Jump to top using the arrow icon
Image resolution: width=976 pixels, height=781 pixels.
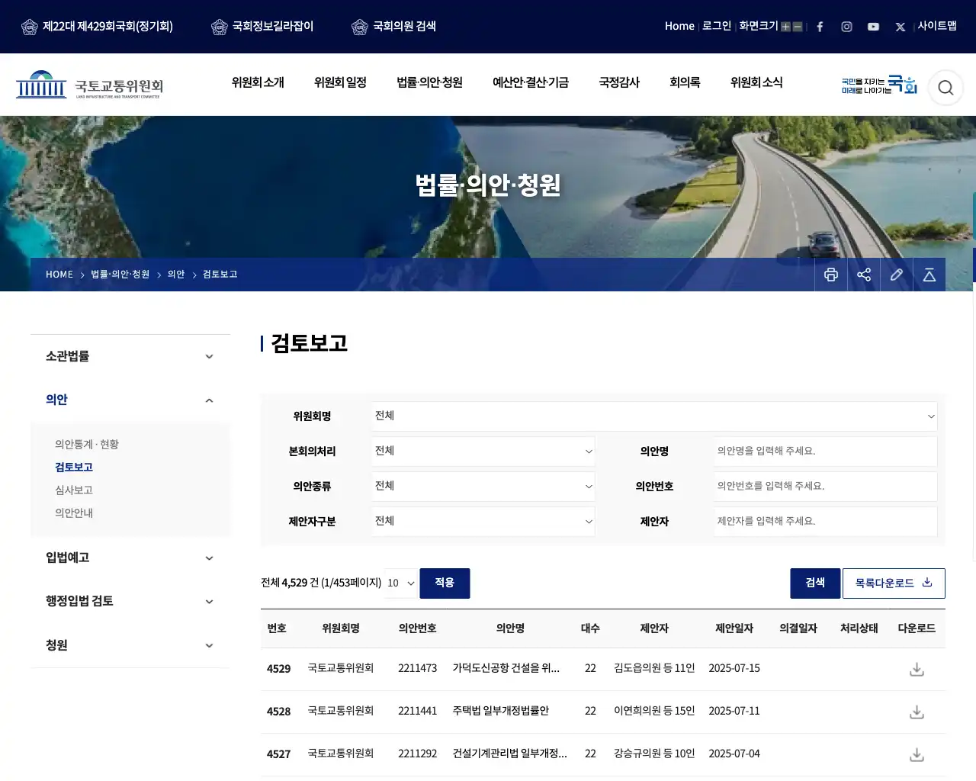coord(929,275)
